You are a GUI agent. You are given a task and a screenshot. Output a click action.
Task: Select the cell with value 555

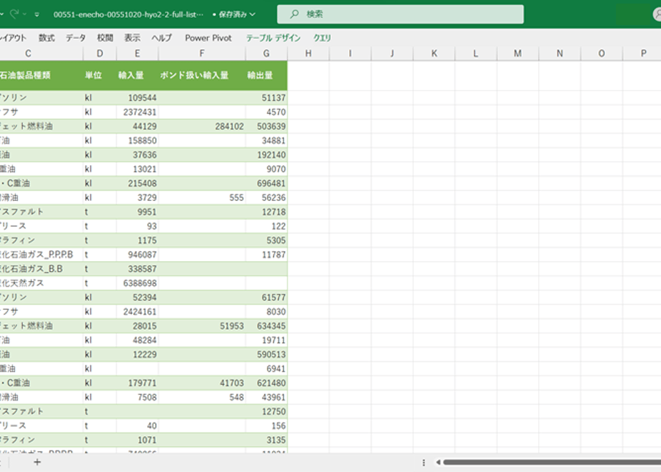pyautogui.click(x=202, y=197)
